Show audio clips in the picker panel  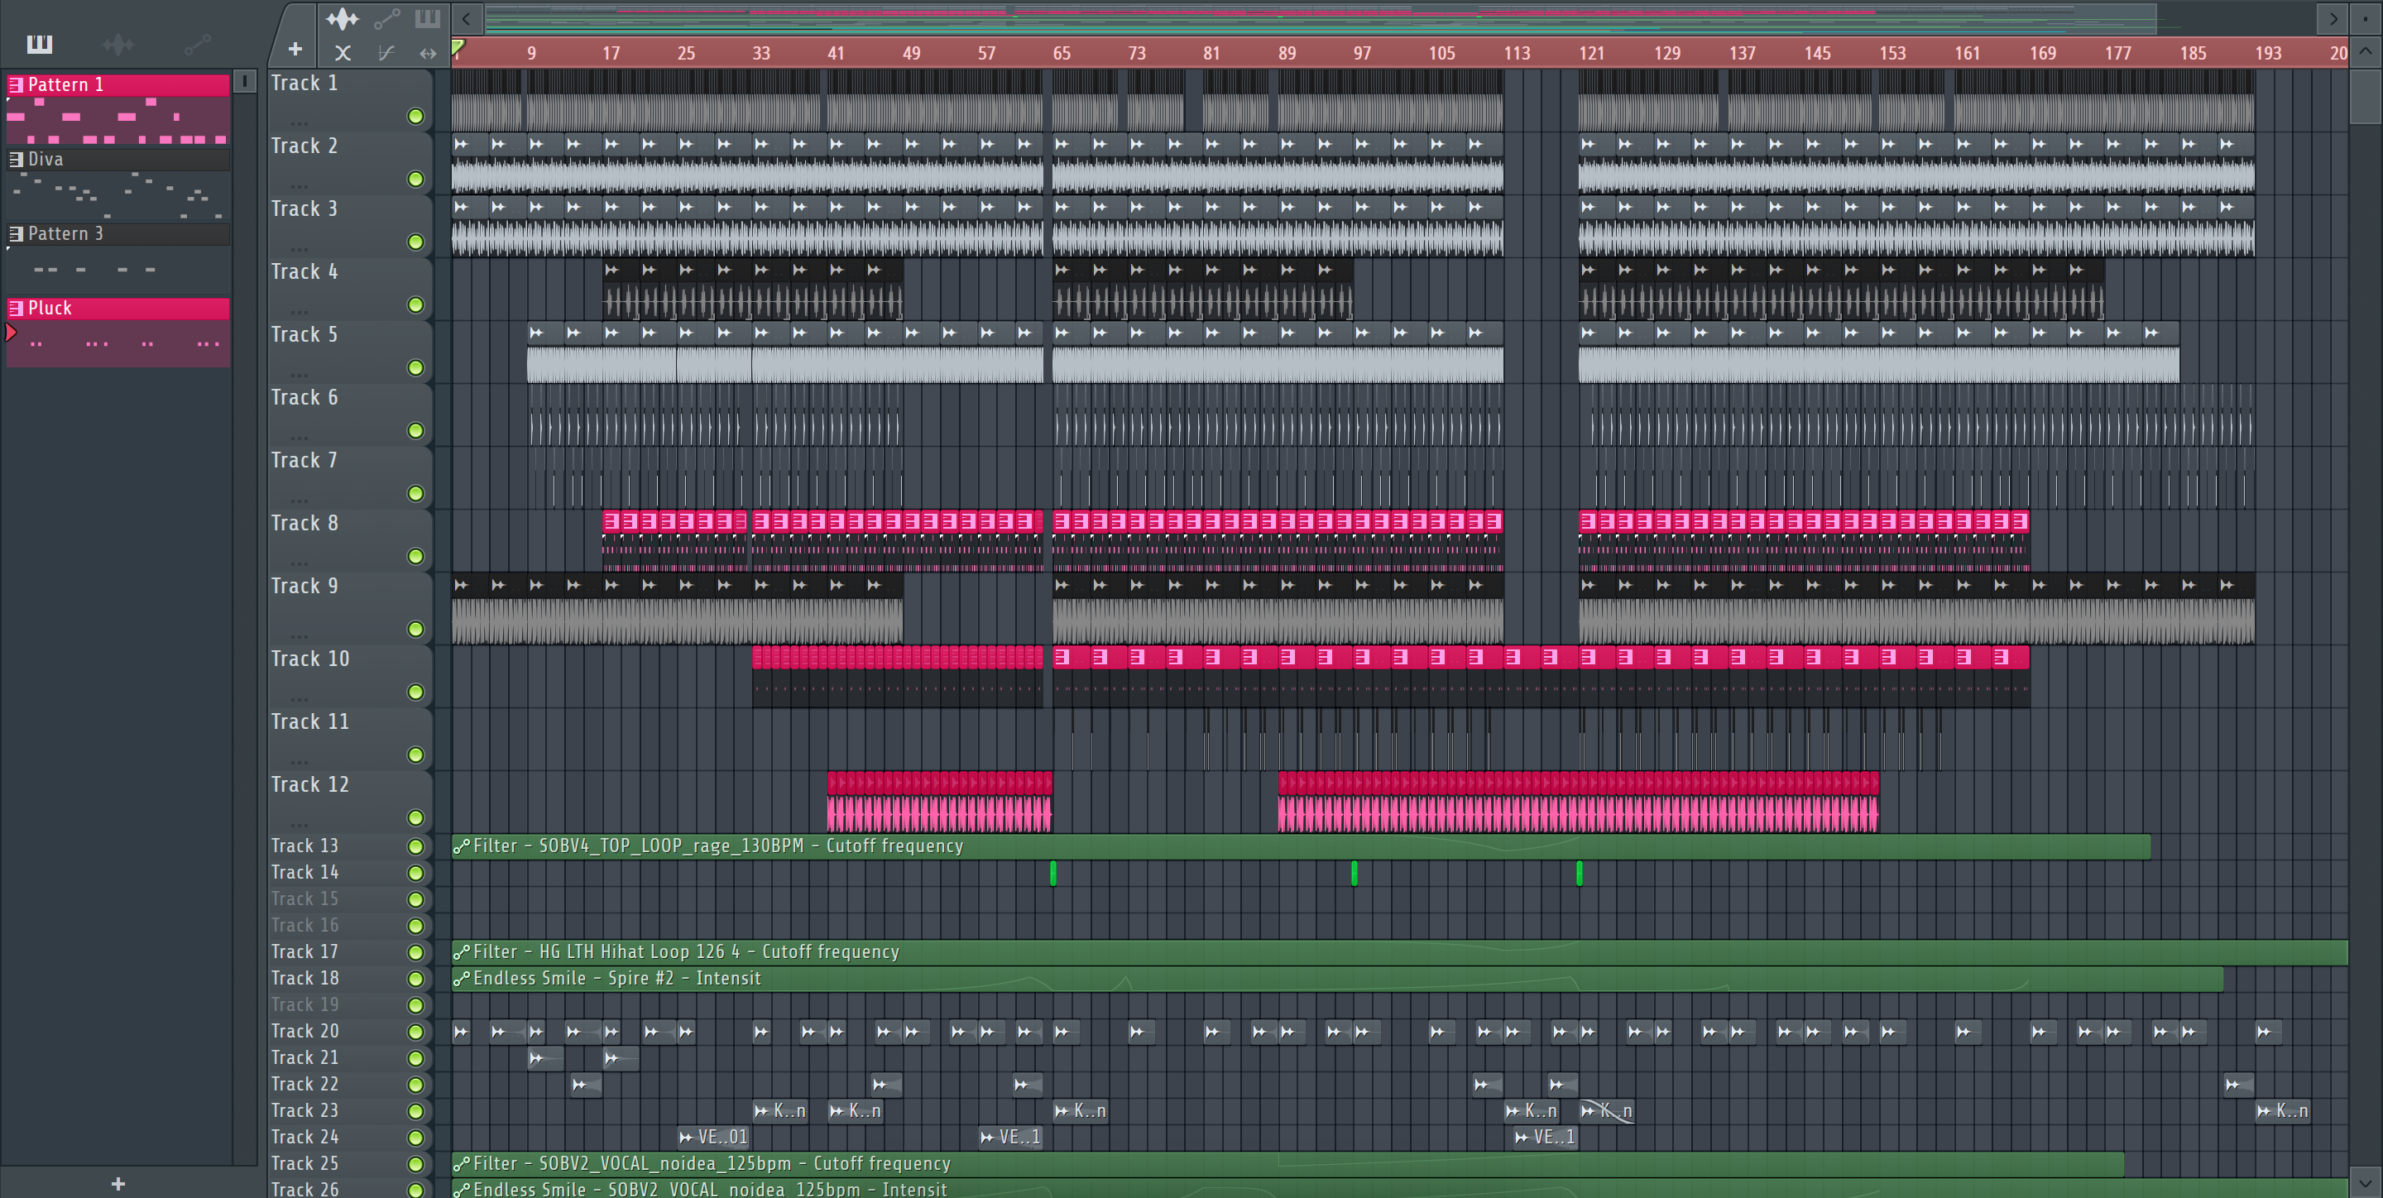pyautogui.click(x=117, y=44)
